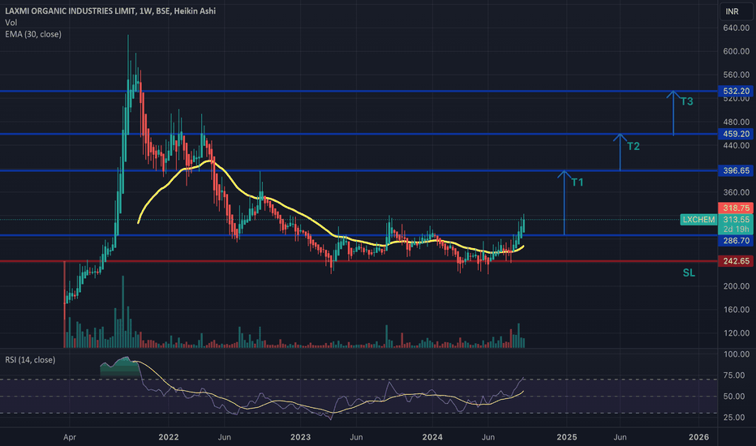Click the T1 target text annotation
Image resolution: width=756 pixels, height=446 pixels.
(577, 182)
